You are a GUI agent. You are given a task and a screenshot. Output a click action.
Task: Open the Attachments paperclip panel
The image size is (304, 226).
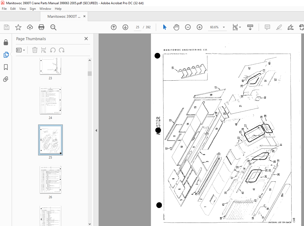[6, 79]
